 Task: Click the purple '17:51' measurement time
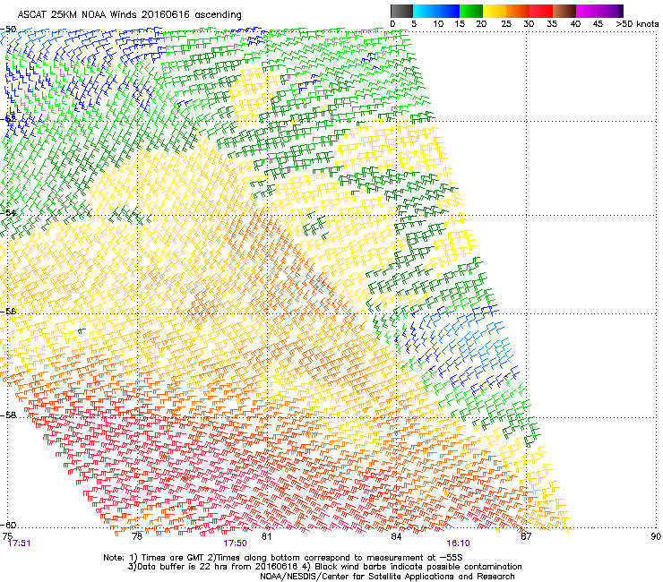[19, 543]
